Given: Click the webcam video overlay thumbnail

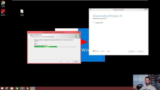Looking at the screenshot, I should (x=146, y=82).
